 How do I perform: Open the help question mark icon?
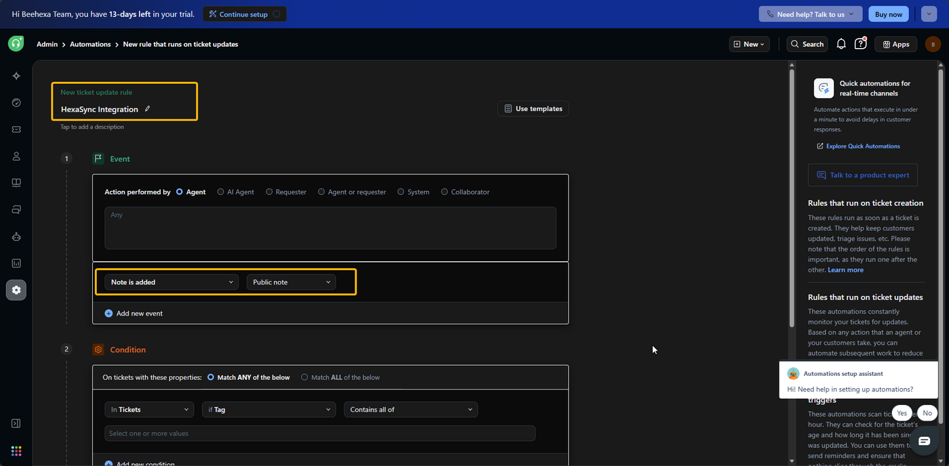click(x=860, y=44)
